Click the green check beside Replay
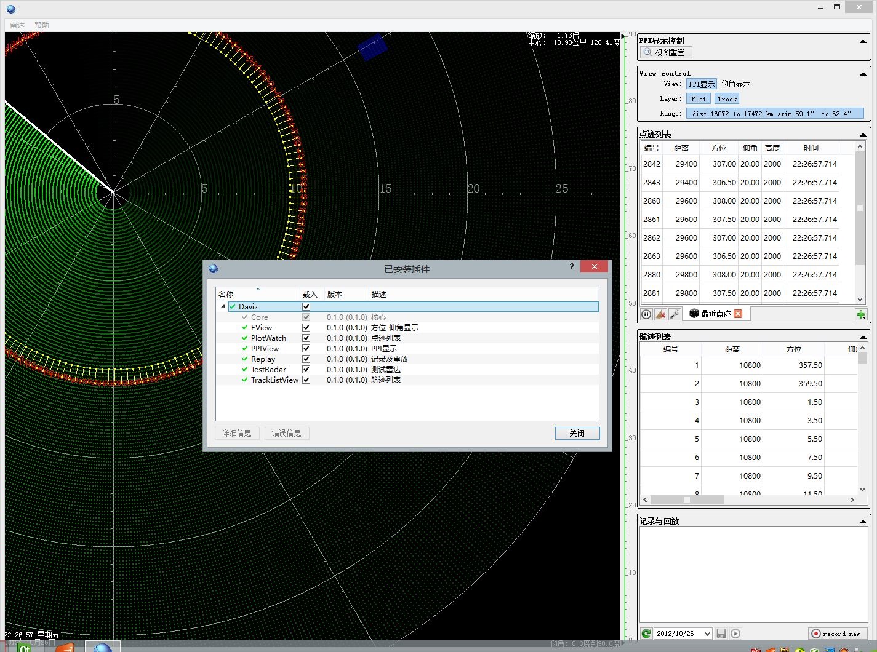Screen dimensions: 877x652 pos(245,359)
